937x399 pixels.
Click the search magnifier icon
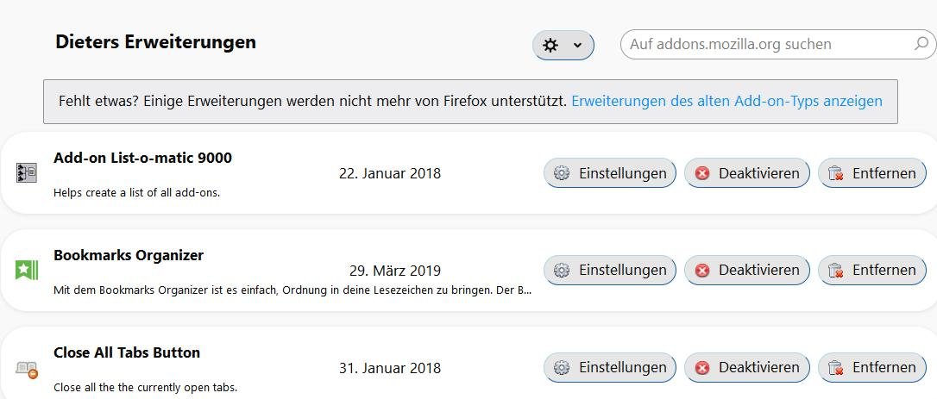(921, 44)
